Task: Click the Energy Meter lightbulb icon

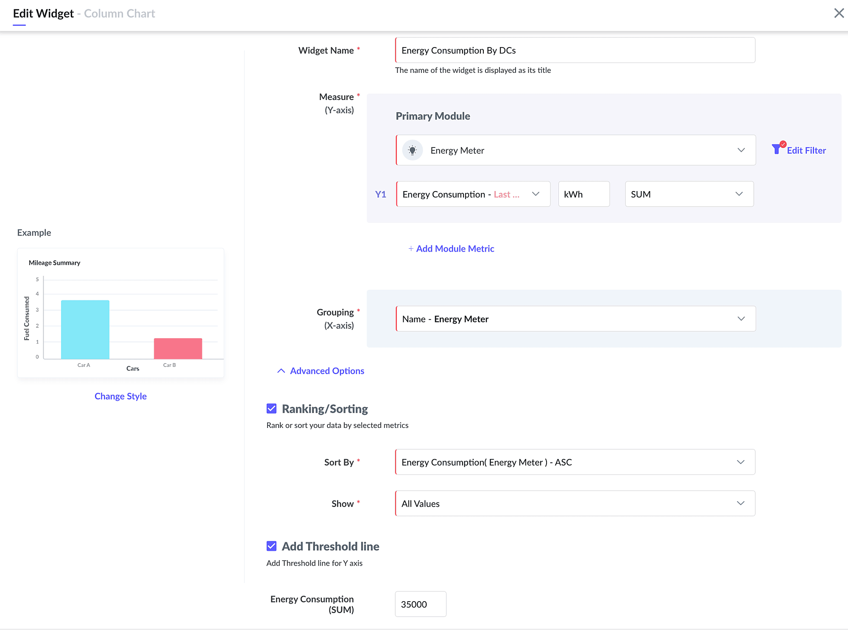Action: [x=412, y=150]
